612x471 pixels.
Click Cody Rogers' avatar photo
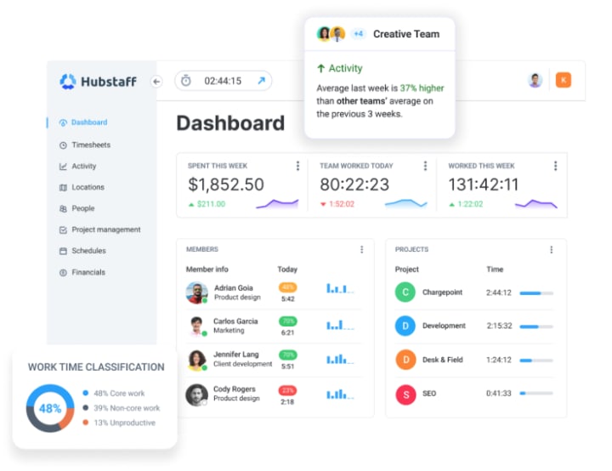[196, 394]
